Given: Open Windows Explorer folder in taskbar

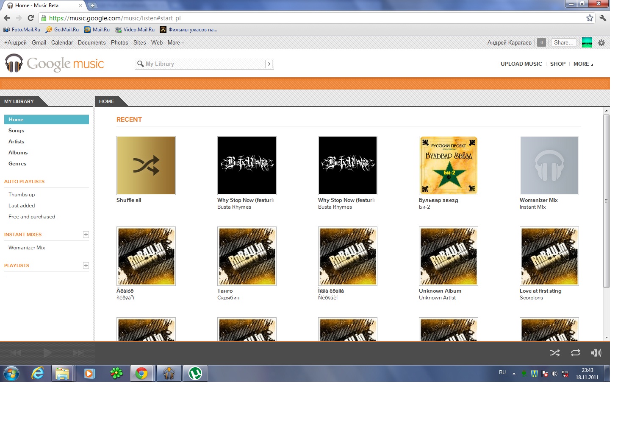Looking at the screenshot, I should point(62,374).
